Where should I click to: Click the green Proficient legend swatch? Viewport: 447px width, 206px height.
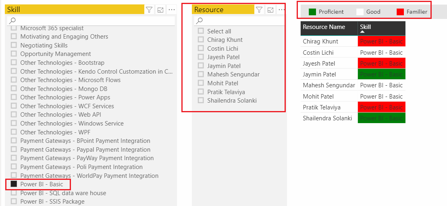(x=312, y=12)
